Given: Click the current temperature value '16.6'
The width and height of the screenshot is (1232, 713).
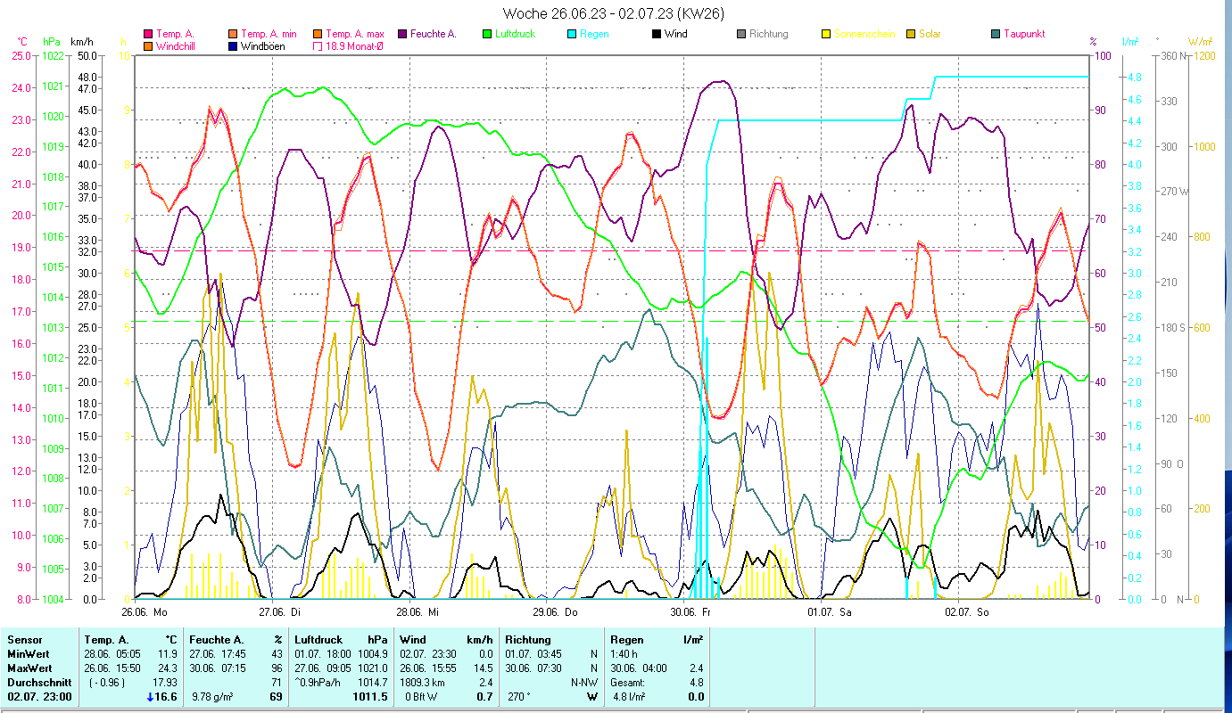Looking at the screenshot, I should coord(168,697).
